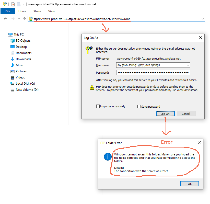Click the Pictures icon
210x204 pixels.
pos(13,71)
